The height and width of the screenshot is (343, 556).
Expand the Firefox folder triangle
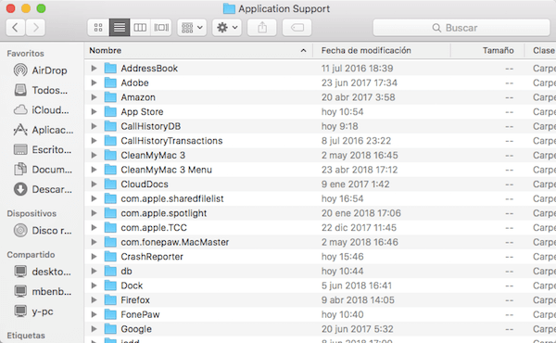pos(94,300)
